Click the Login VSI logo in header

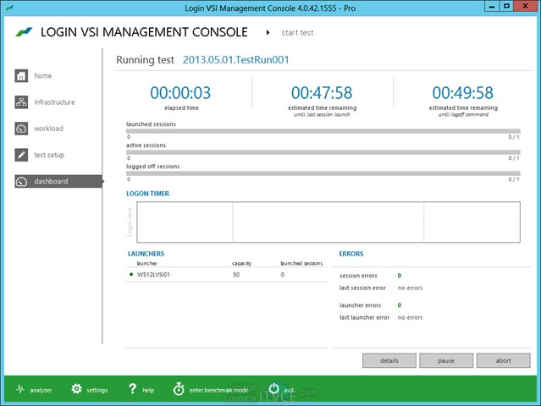[24, 32]
